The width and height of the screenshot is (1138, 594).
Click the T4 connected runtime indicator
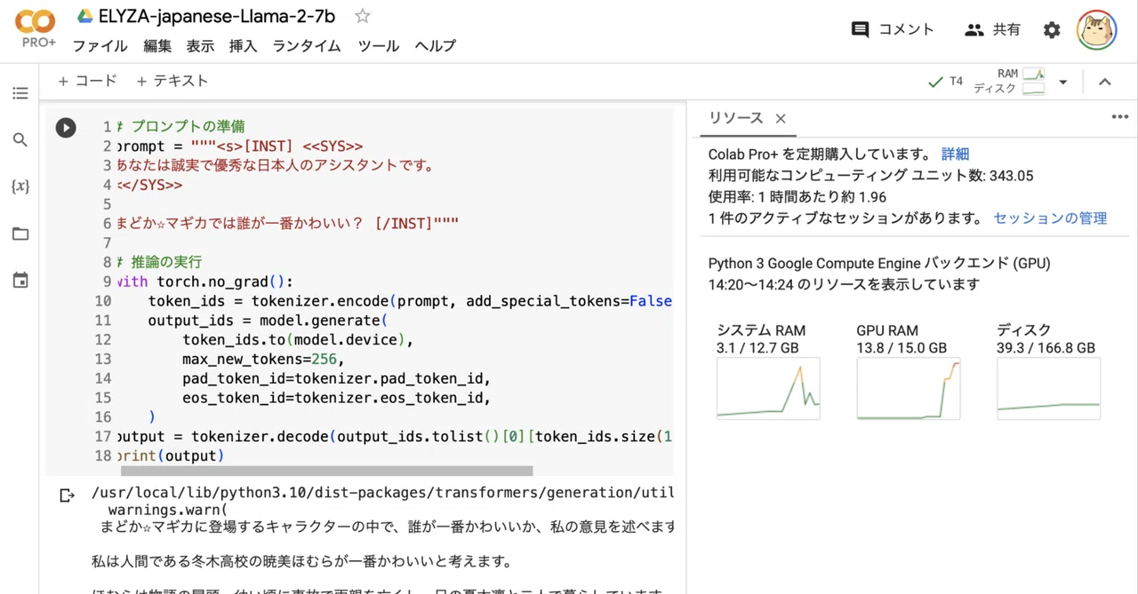point(945,82)
